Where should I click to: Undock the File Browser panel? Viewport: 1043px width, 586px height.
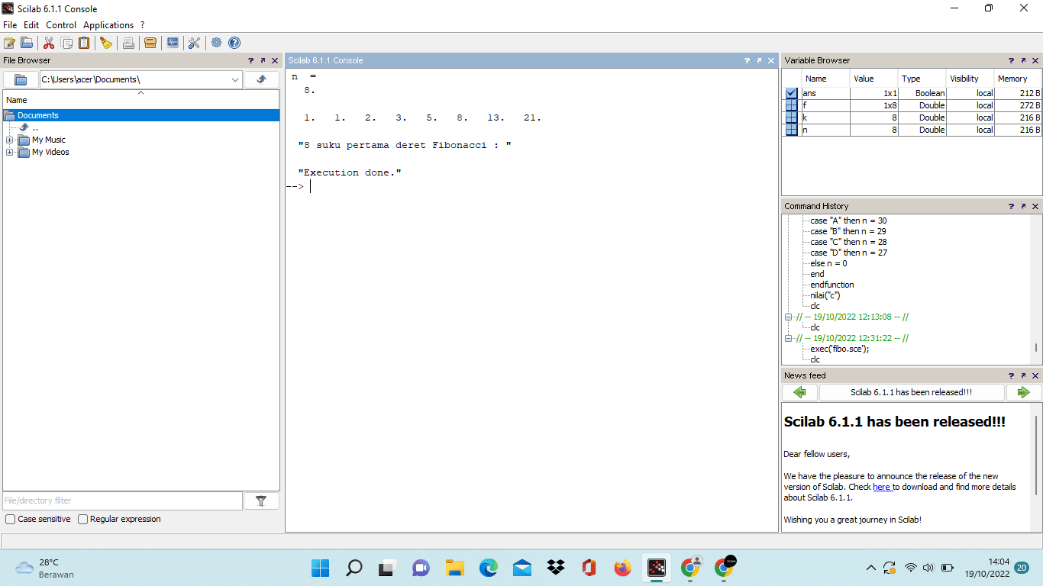(263, 60)
